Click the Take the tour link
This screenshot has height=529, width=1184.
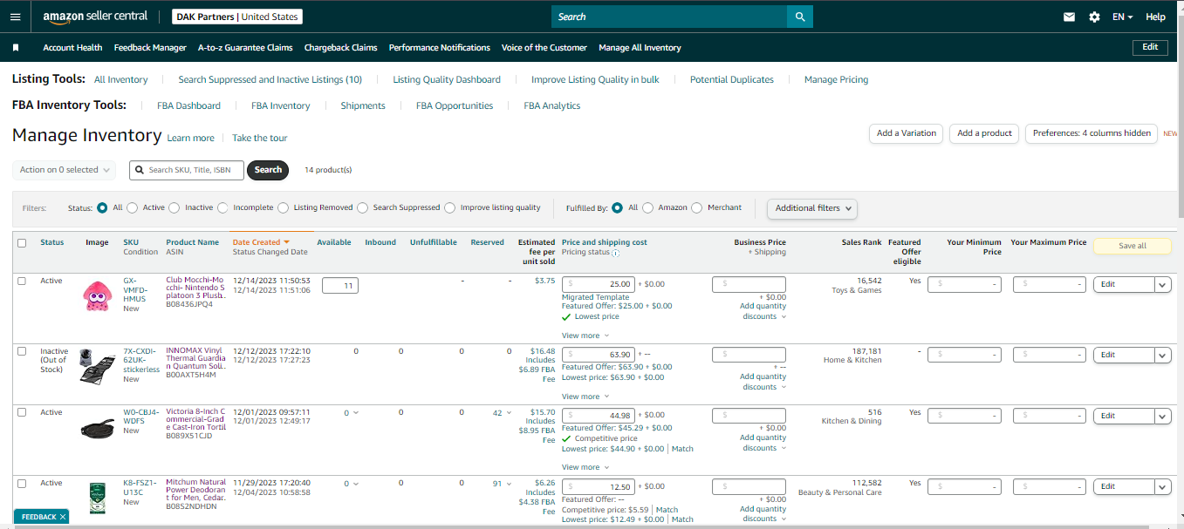pos(259,138)
